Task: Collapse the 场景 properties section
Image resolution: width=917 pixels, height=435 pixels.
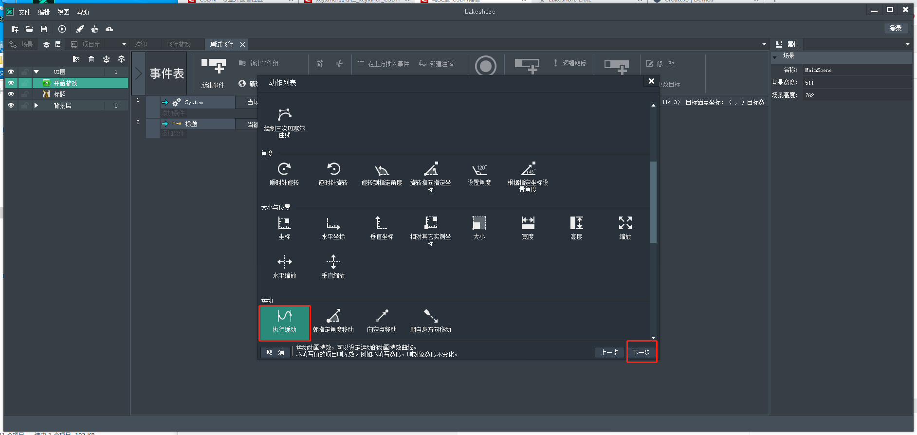Action: pyautogui.click(x=775, y=56)
